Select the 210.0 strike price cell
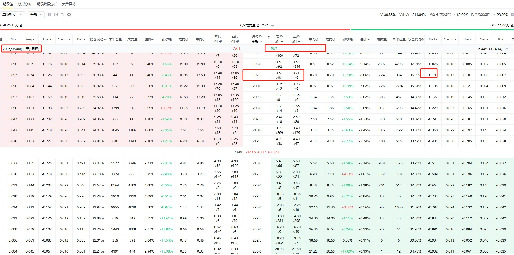 pyautogui.click(x=257, y=130)
